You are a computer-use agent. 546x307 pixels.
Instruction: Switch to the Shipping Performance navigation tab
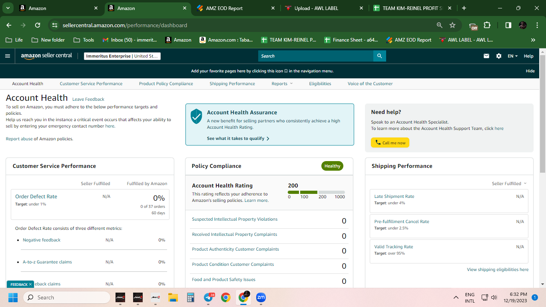pos(232,84)
